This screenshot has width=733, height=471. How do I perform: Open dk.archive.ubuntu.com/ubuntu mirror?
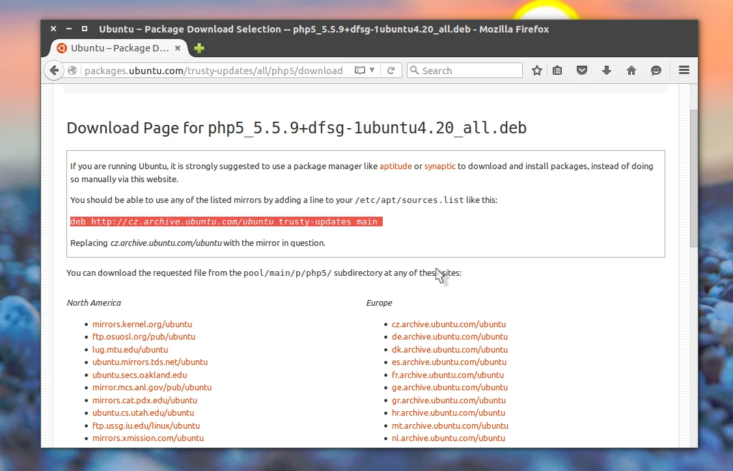click(450, 349)
